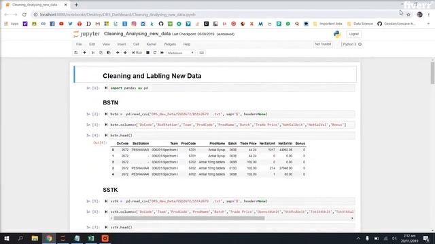Image resolution: width=435 pixels, height=244 pixels.
Task: Click the horizontal scrollbar in sstk.columns cell
Action: 189,218
